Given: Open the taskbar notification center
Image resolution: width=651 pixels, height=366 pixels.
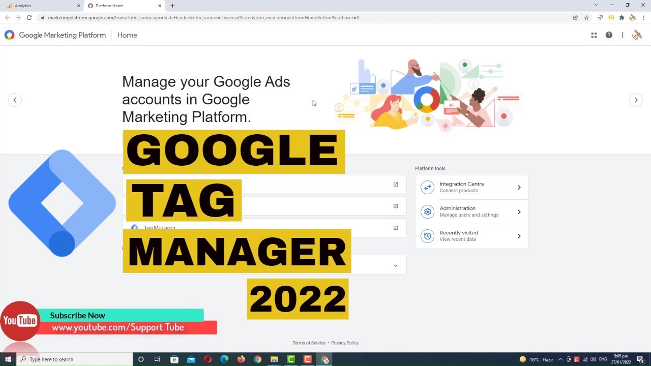Looking at the screenshot, I should [x=641, y=359].
